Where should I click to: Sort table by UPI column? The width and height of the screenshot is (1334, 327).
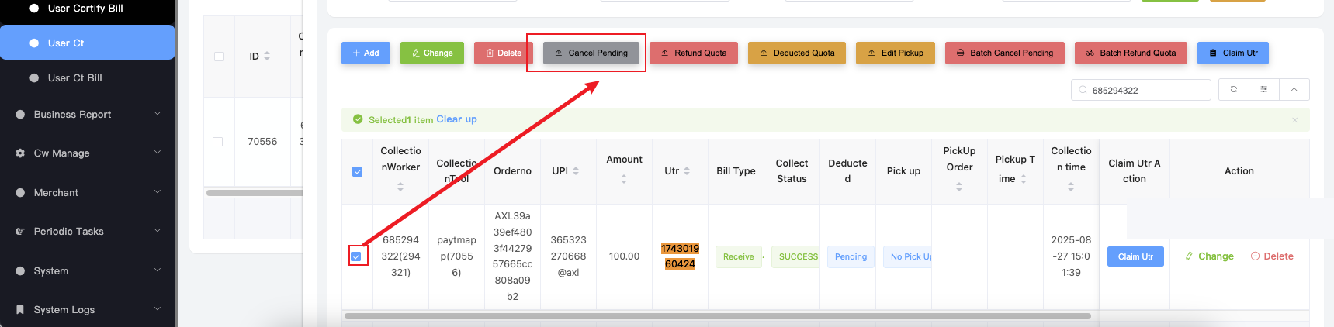click(576, 171)
